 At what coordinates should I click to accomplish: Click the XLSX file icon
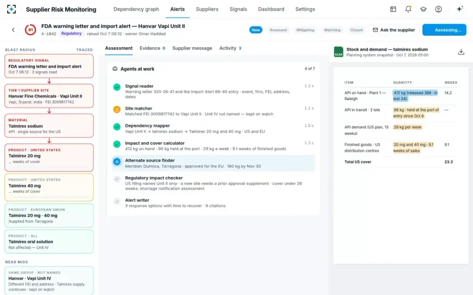(339, 52)
